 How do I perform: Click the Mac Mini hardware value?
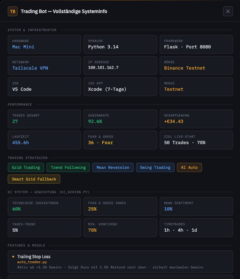click(x=23, y=47)
